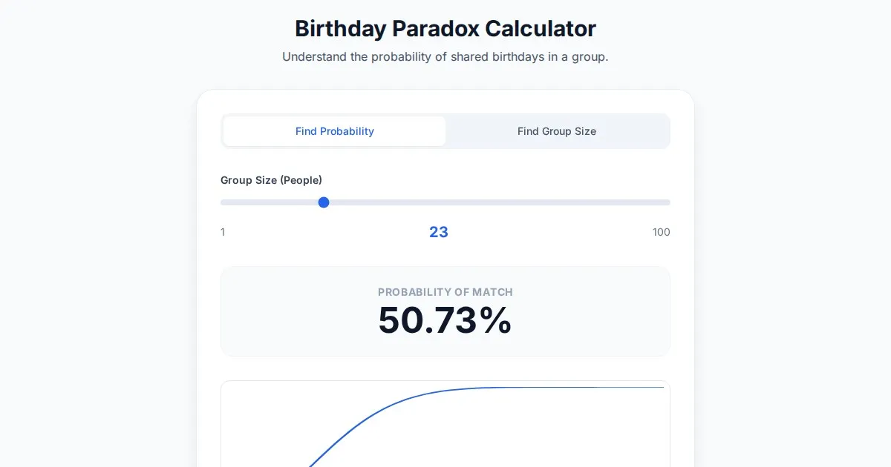Click the minimum label 1 under slider
The height and width of the screenshot is (467, 891).
coord(223,232)
